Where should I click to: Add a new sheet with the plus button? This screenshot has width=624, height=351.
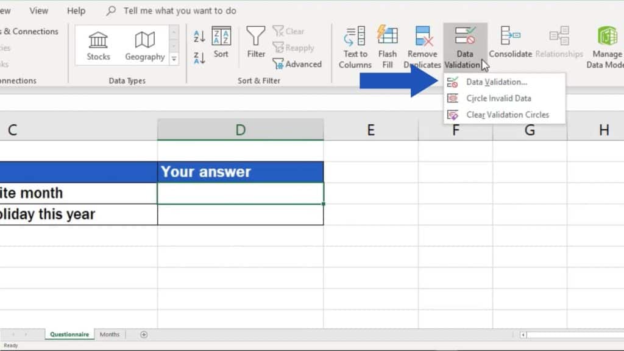click(144, 334)
